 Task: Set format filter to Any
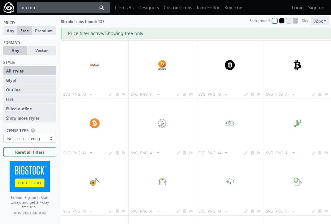click(15, 51)
